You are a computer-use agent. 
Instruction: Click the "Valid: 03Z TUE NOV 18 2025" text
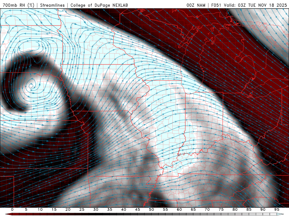255,5
